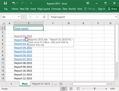Click horizontal scrollbar right arrow

pyautogui.click(x=113, y=84)
